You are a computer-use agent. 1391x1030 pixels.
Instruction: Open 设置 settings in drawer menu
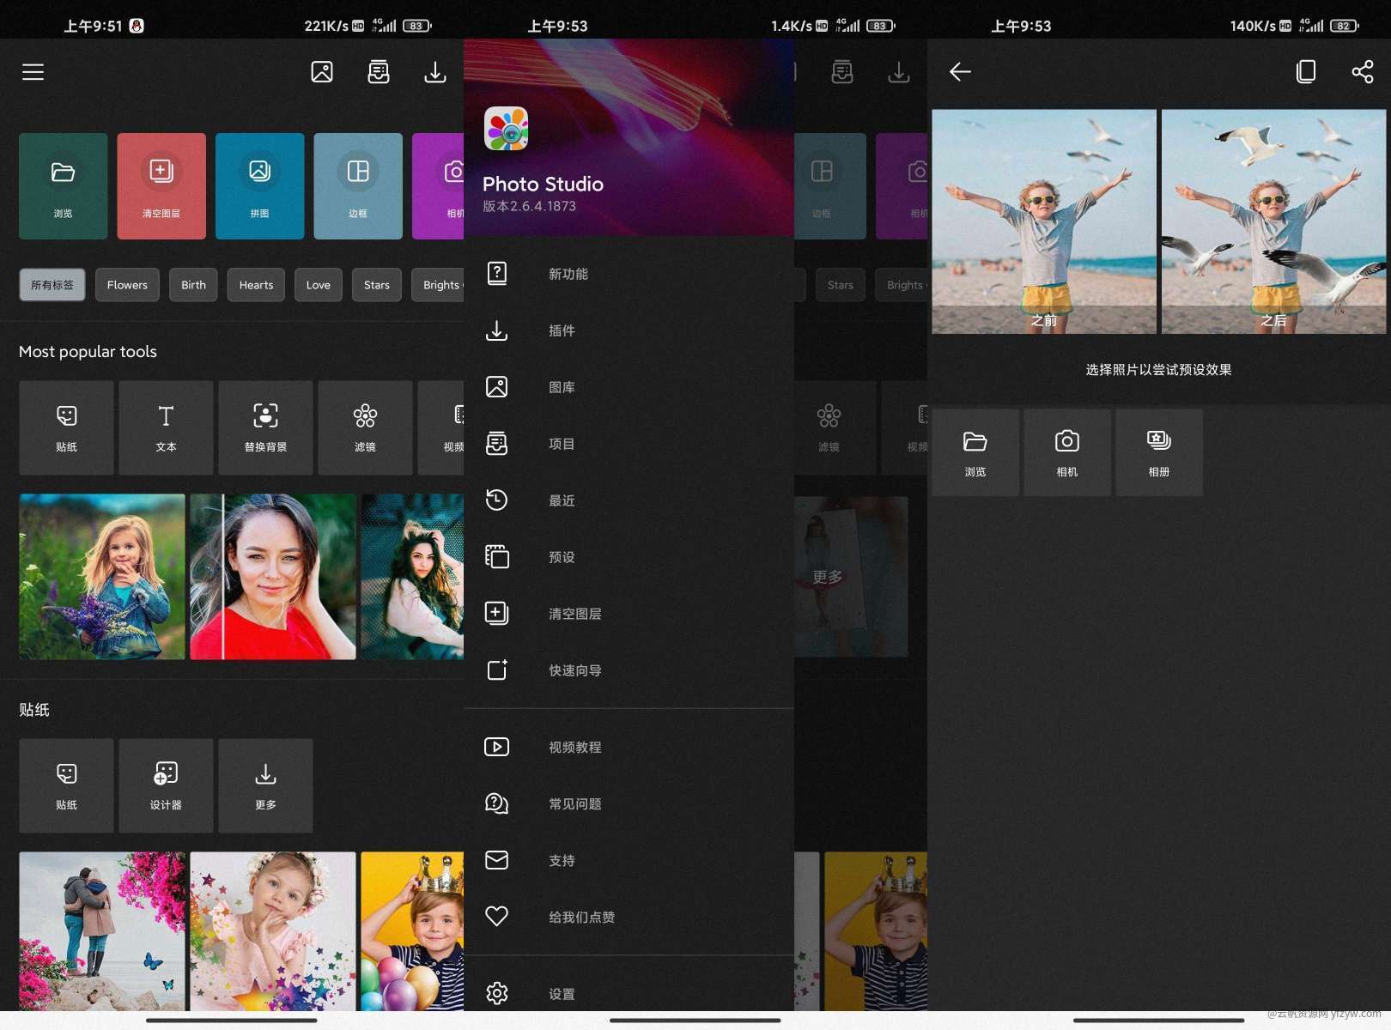coord(562,994)
